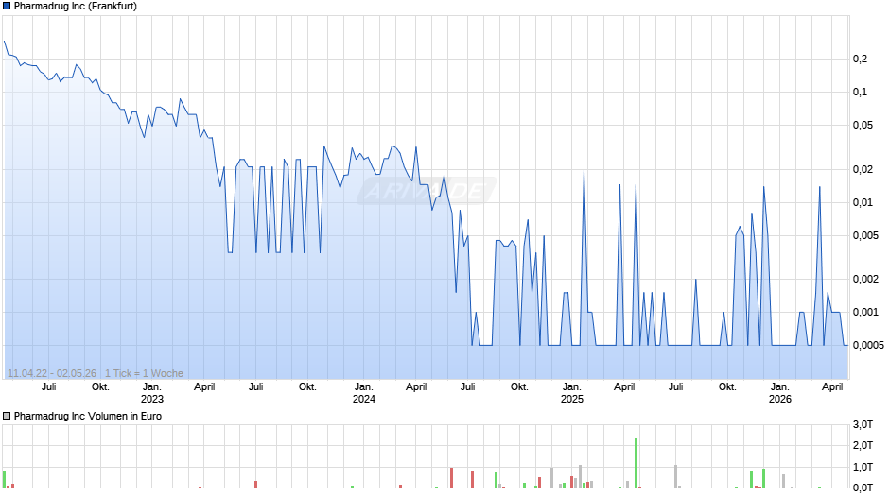Click the blue legend square for Pharmadrug Inc

[7, 7]
